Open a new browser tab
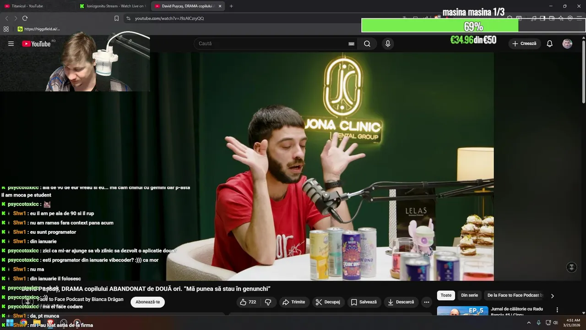Image resolution: width=586 pixels, height=330 pixels. coord(231,6)
